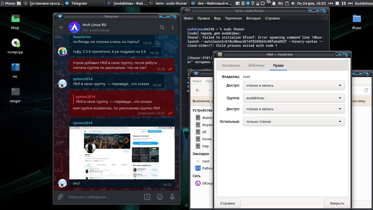Viewport: 373px width, 210px height.
Task: Open the Меню applications menu
Action: point(8,3)
